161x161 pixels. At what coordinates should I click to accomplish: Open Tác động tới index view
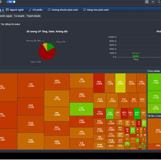10,24
